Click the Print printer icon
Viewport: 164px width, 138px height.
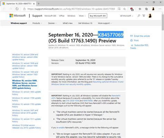tap(131, 41)
